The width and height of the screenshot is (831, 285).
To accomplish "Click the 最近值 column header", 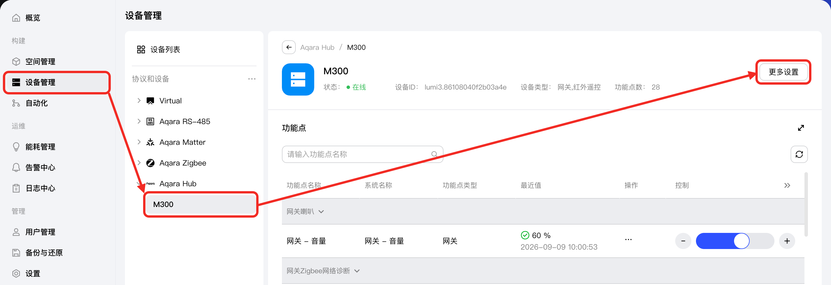I will click(x=531, y=185).
